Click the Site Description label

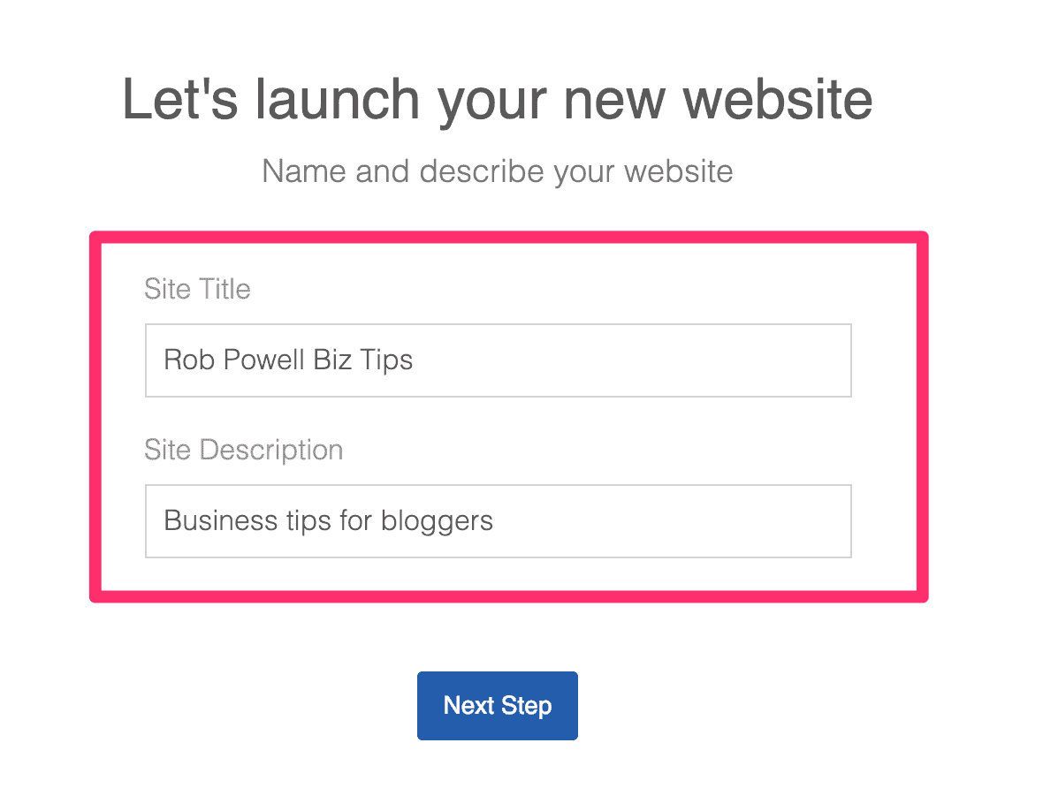[x=243, y=450]
